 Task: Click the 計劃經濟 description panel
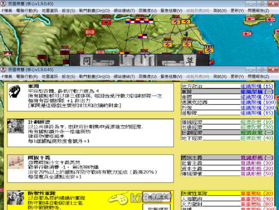90,133
